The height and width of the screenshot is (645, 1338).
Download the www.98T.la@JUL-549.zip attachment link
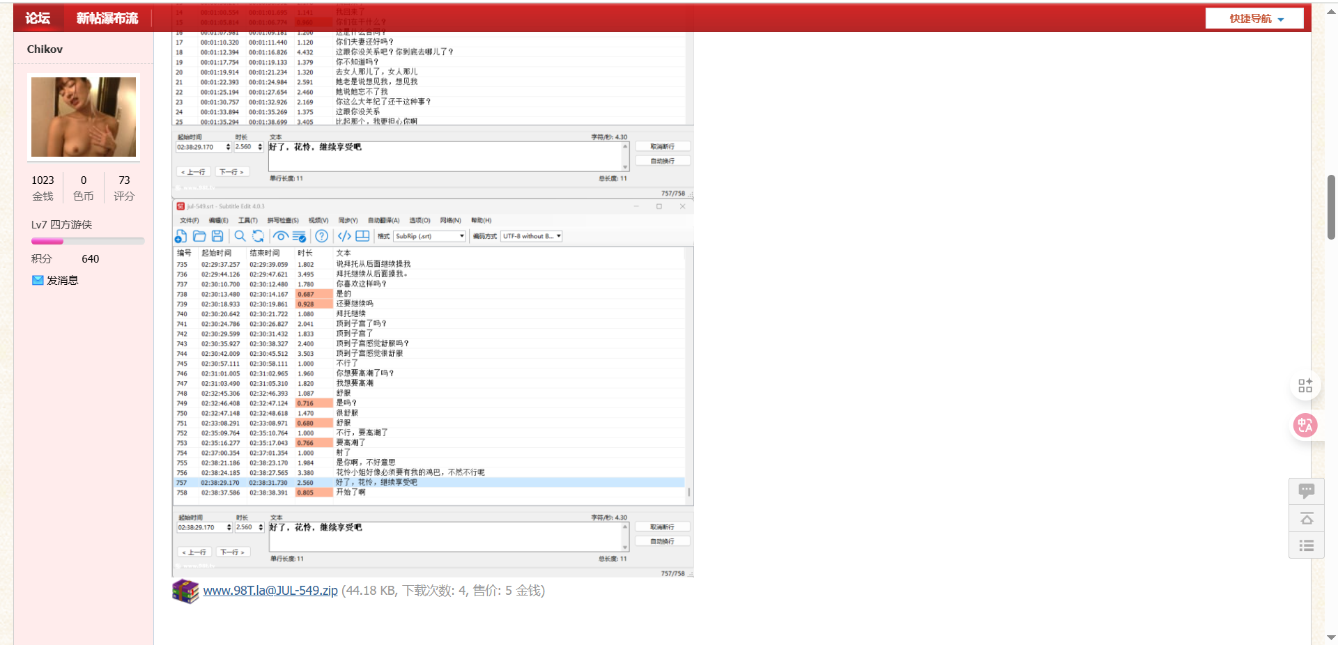270,591
